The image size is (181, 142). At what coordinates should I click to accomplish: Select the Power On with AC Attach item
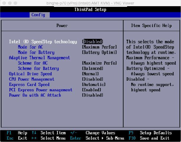[x=35, y=95]
